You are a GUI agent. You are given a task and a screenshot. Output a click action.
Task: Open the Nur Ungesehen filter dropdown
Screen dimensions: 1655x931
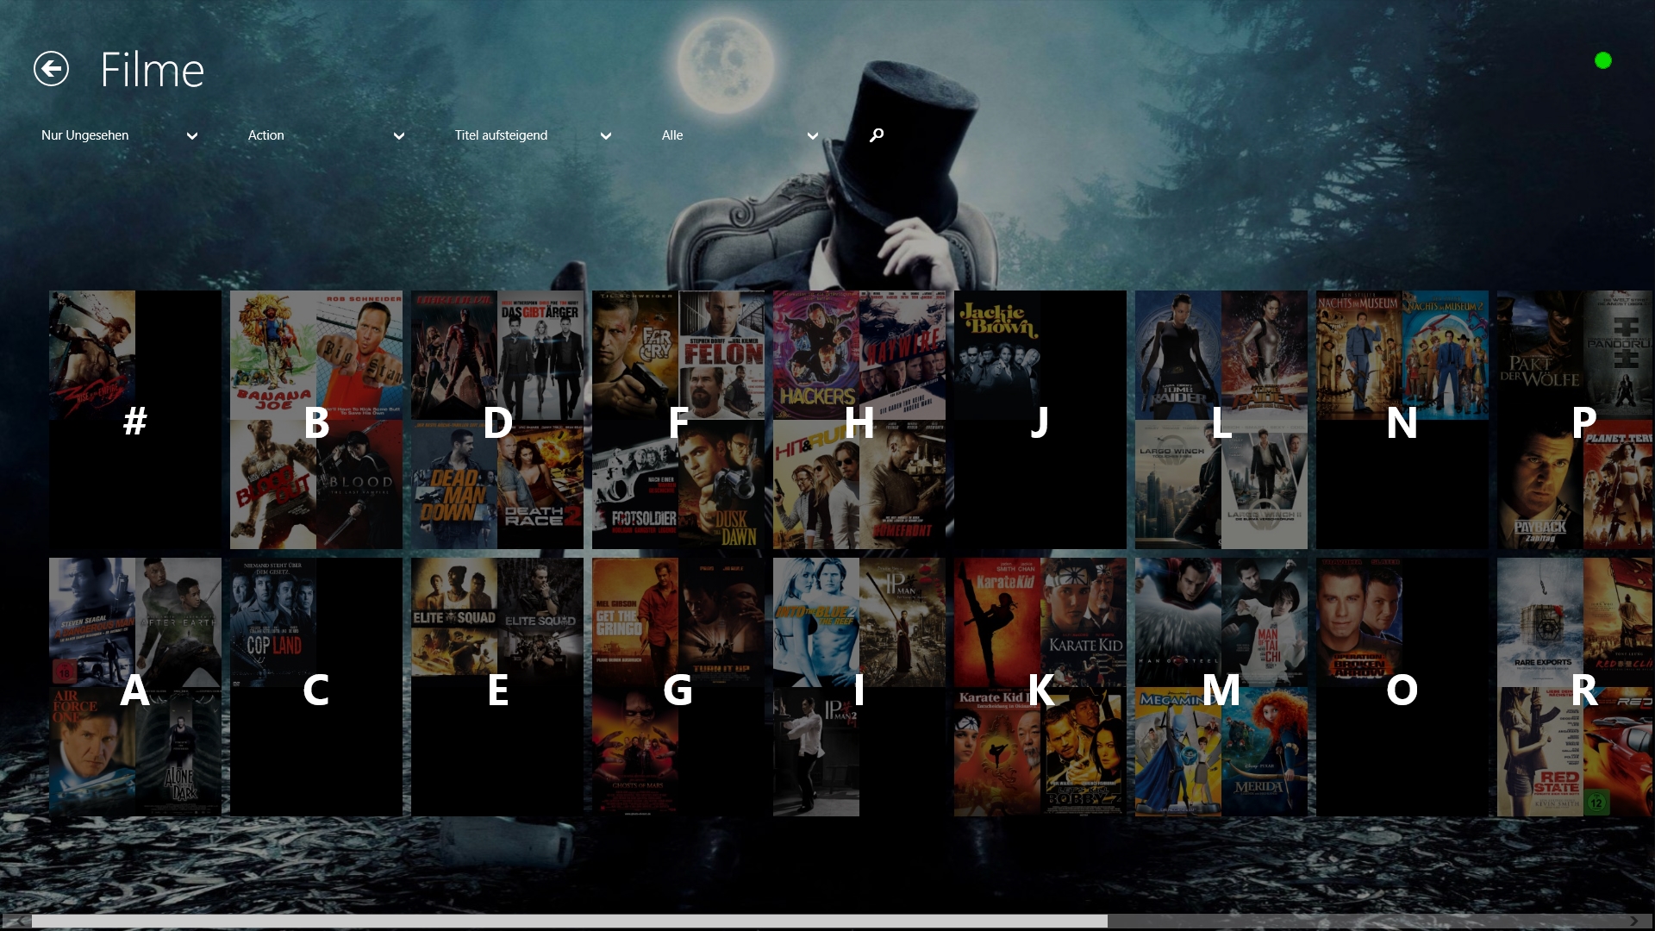(119, 135)
